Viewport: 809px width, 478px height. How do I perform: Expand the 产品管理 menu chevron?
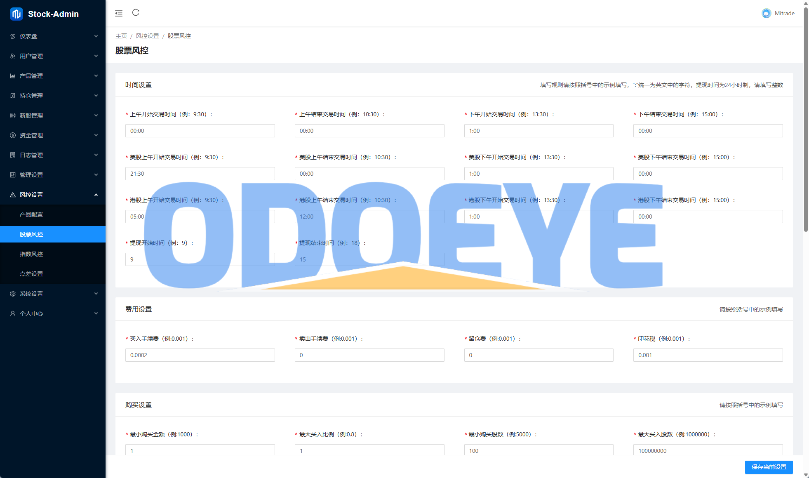96,76
